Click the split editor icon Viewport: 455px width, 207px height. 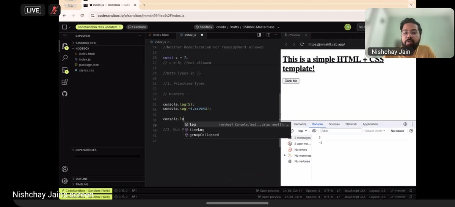(x=268, y=35)
